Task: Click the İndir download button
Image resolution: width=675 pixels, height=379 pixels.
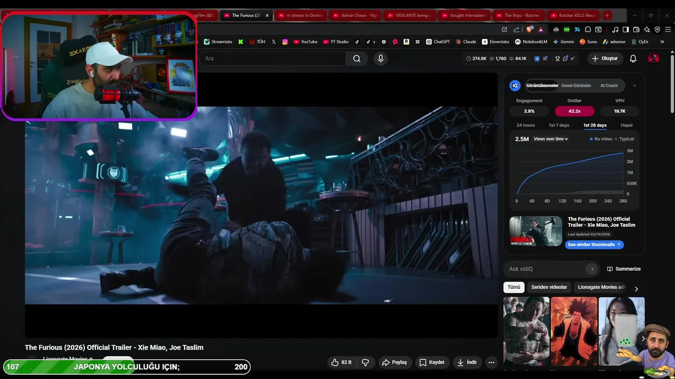Action: 467,362
